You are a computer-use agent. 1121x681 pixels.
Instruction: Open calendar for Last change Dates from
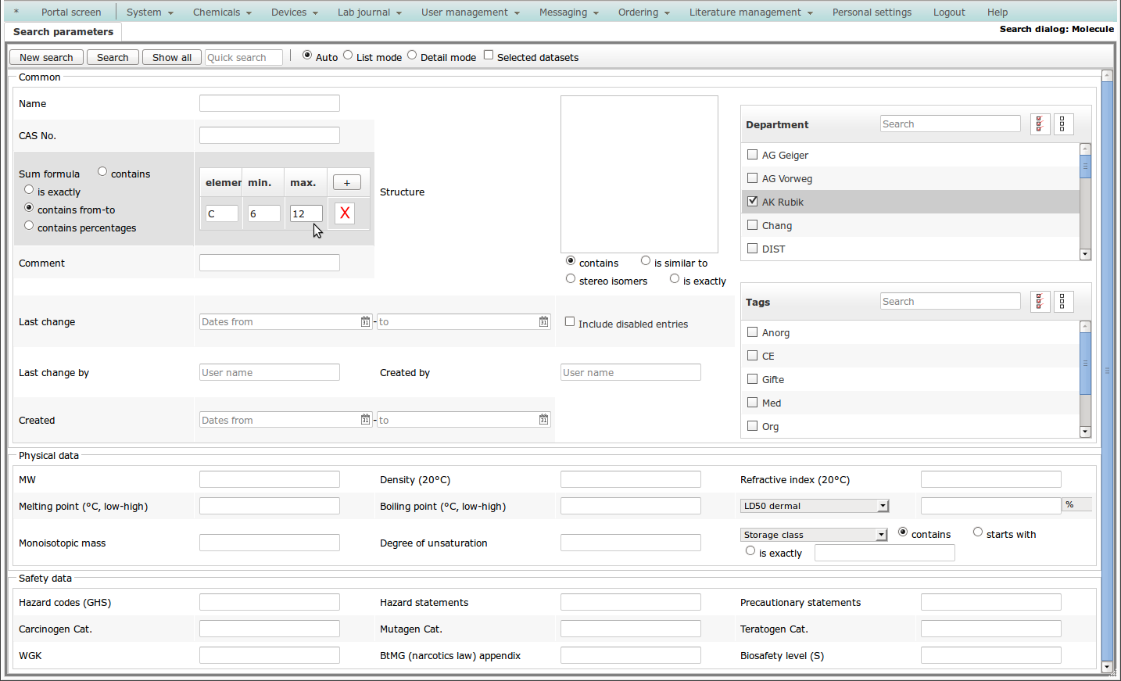coord(365,322)
